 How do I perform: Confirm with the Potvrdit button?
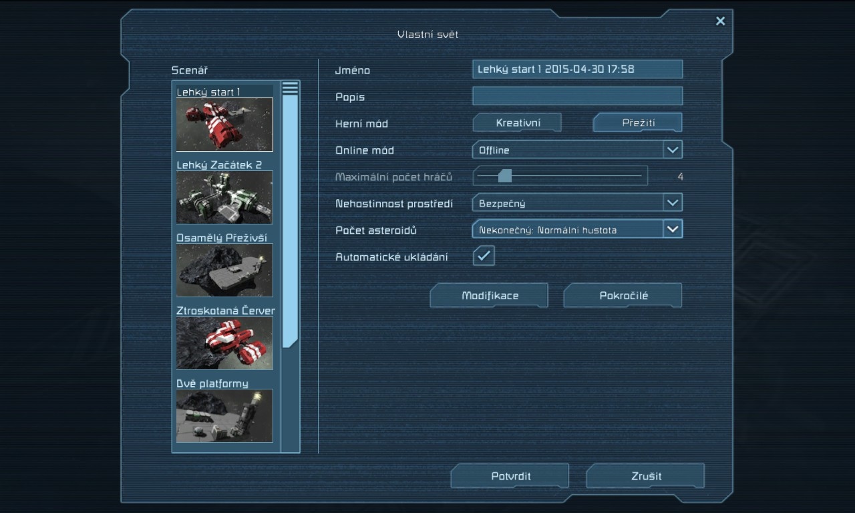pos(510,476)
